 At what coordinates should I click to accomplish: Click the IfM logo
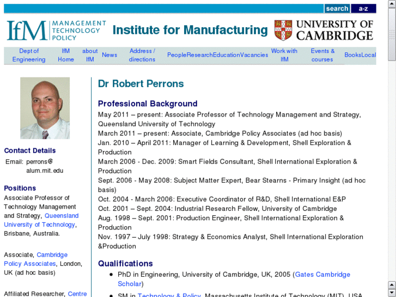pyautogui.click(x=56, y=31)
